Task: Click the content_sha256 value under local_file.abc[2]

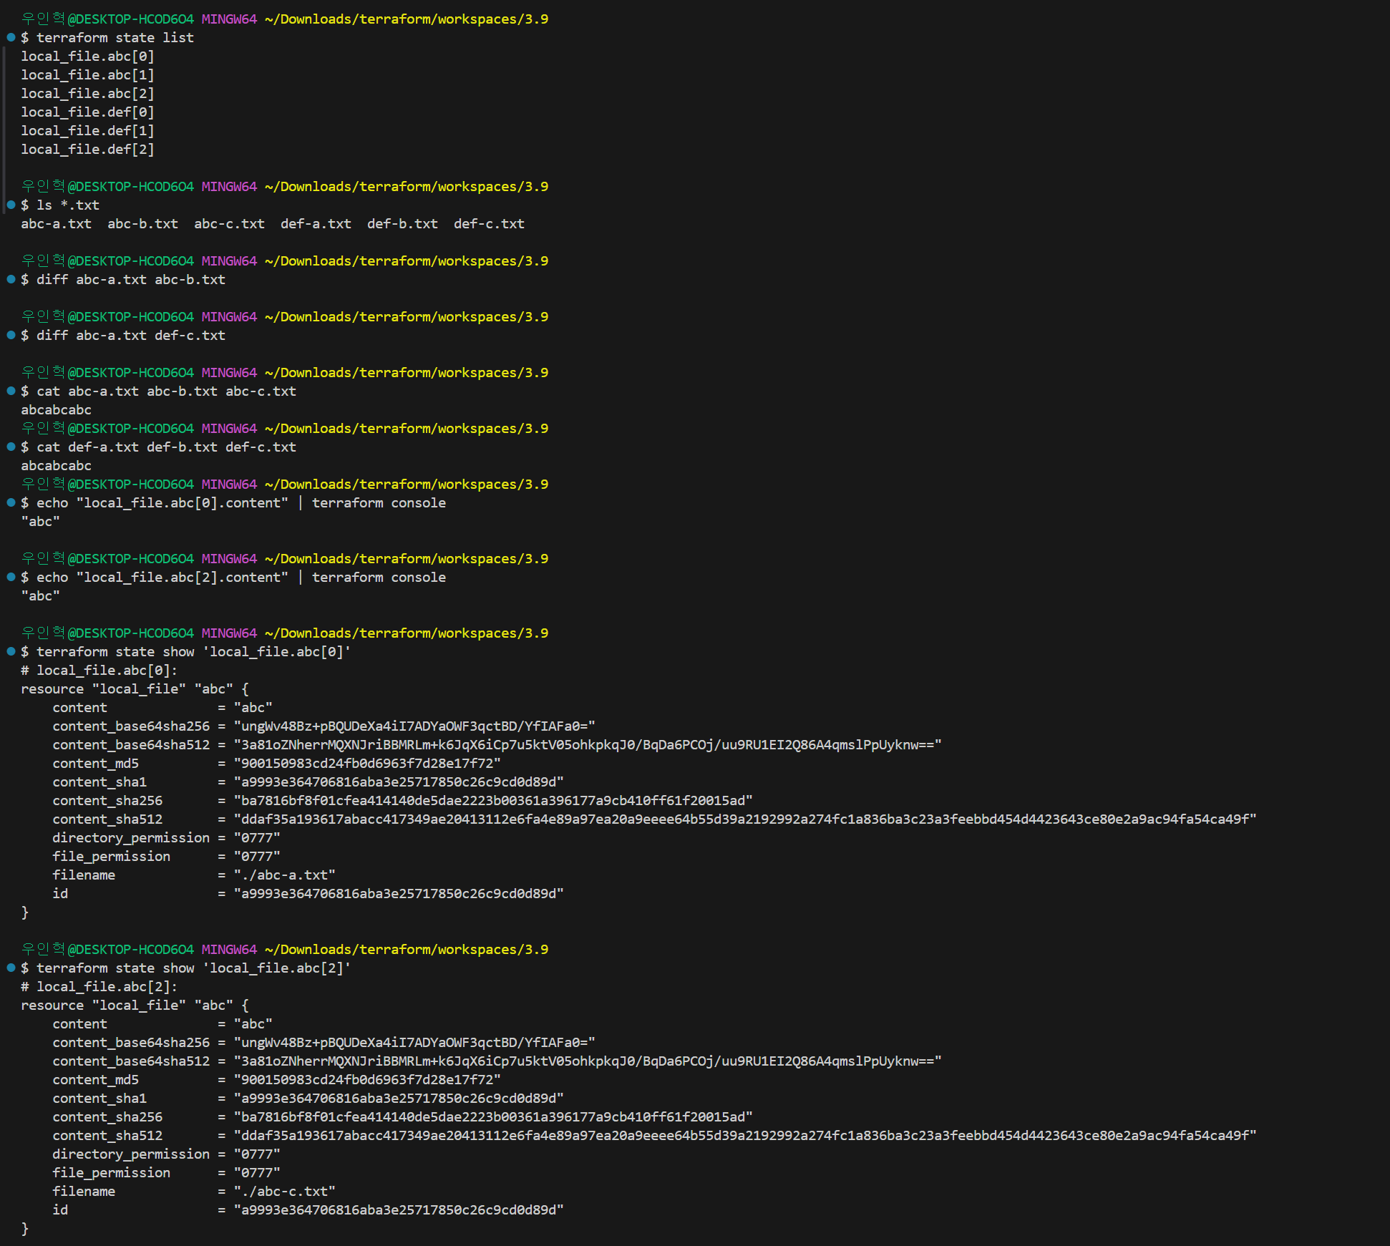Action: point(493,1116)
